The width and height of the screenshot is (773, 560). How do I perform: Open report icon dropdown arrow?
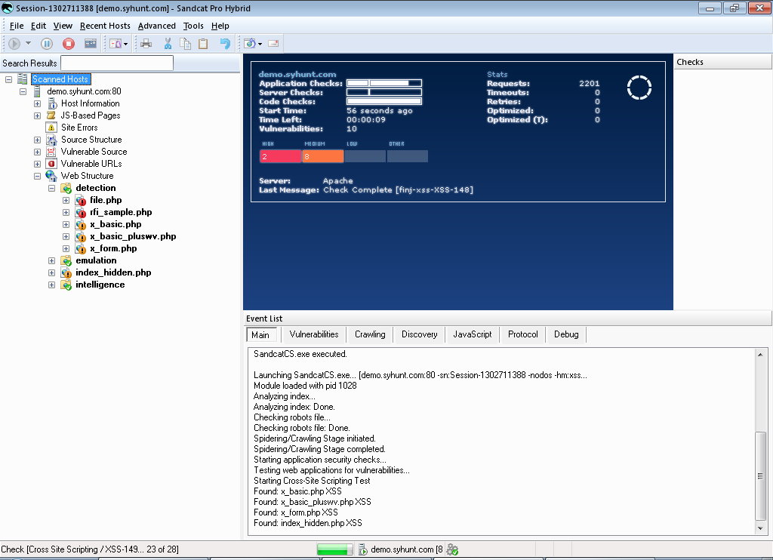click(x=126, y=45)
